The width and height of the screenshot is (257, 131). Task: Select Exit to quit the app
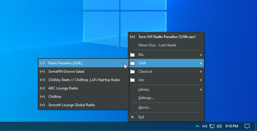[x=166, y=117]
